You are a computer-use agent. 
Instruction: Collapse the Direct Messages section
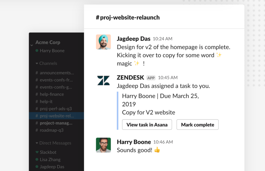click(x=37, y=143)
